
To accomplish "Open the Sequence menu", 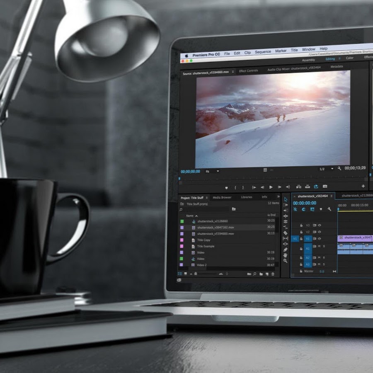I will click(263, 52).
